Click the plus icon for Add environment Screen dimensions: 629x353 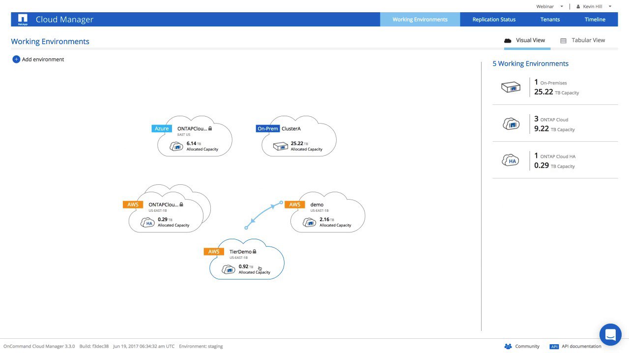tap(16, 59)
